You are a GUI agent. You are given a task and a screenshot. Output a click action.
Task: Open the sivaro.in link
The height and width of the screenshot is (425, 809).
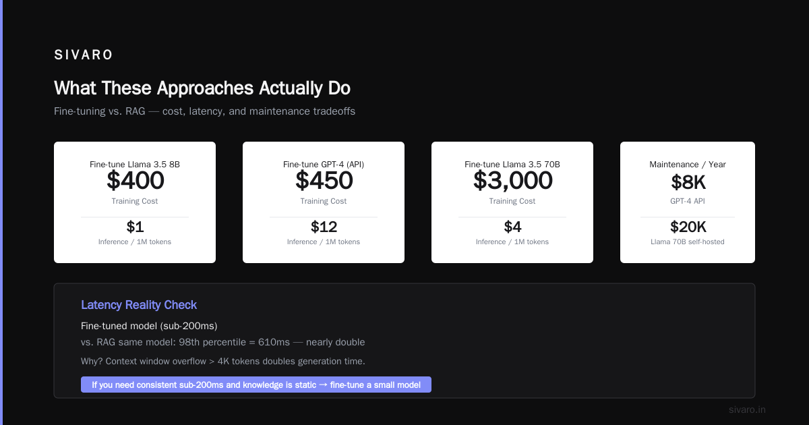click(x=747, y=409)
